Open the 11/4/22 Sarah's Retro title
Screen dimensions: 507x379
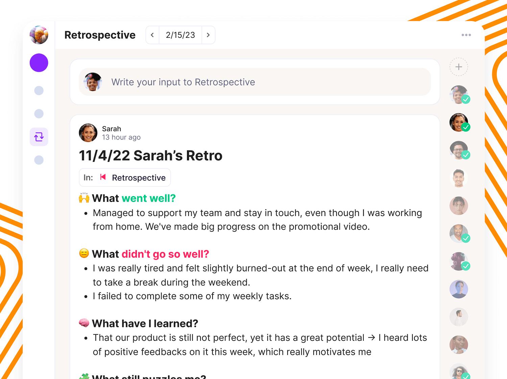click(x=150, y=156)
